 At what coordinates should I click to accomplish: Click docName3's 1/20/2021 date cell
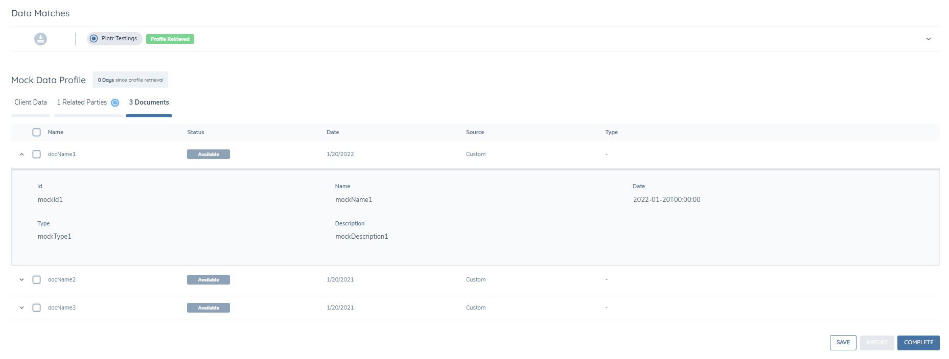pos(340,307)
